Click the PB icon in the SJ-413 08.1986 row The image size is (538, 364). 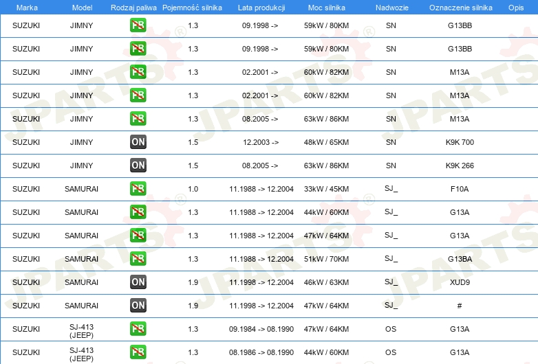click(138, 352)
